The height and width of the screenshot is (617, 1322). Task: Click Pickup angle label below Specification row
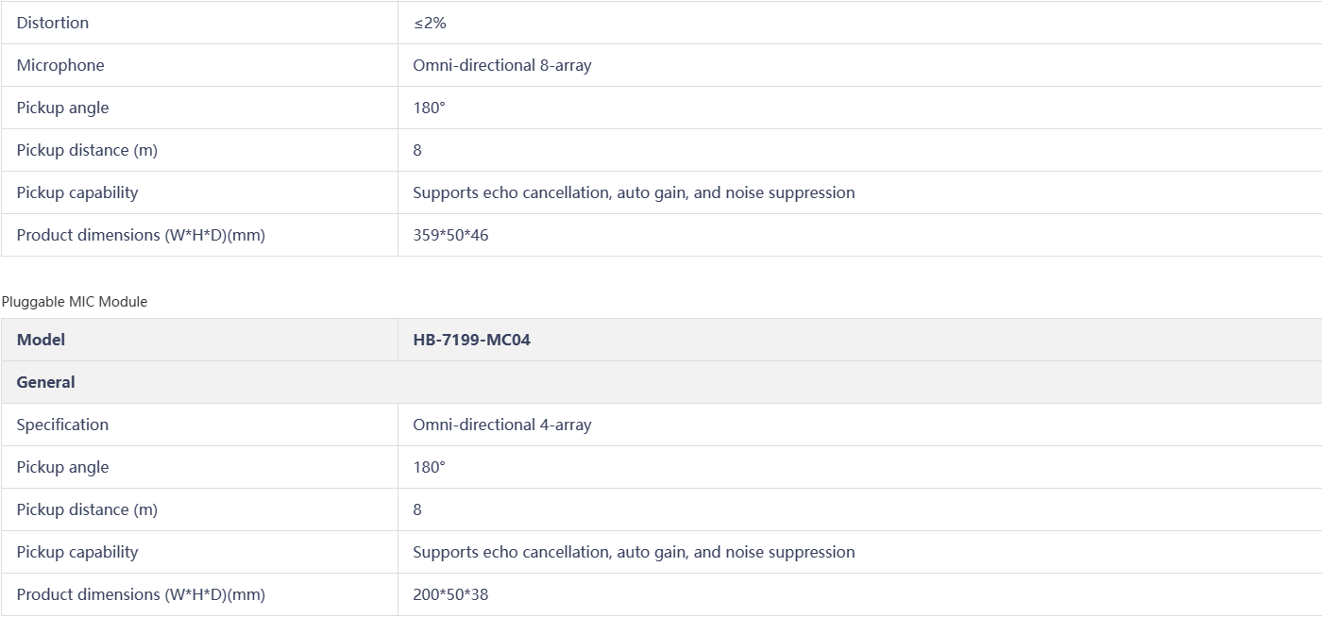click(62, 467)
